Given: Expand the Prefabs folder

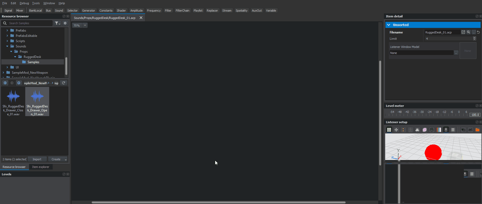Looking at the screenshot, I should click(x=7, y=31).
